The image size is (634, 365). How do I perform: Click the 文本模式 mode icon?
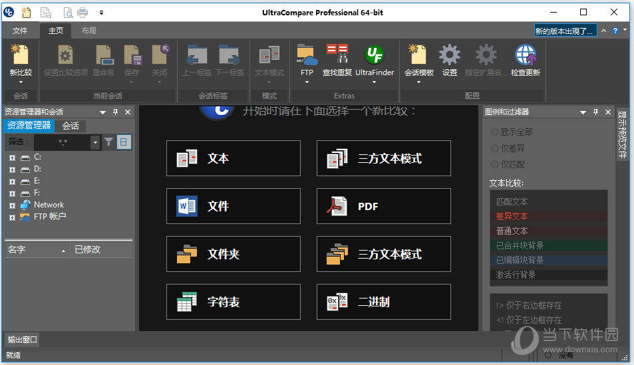click(x=269, y=55)
